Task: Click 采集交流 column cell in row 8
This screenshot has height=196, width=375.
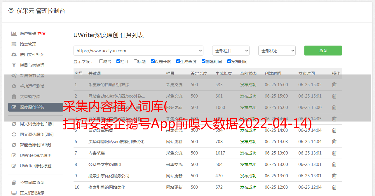Action: coord(174,164)
